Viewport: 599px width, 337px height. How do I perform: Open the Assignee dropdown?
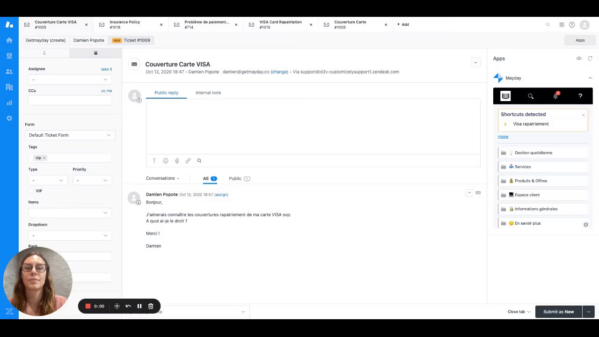pos(70,80)
